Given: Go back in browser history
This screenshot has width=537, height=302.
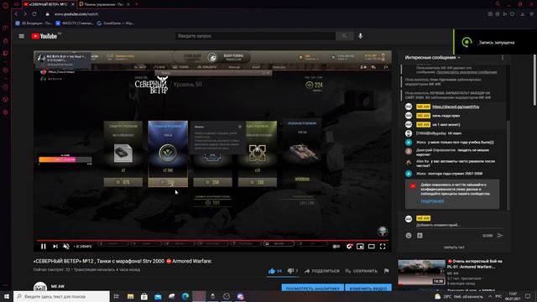Looking at the screenshot, I should click(x=16, y=14).
